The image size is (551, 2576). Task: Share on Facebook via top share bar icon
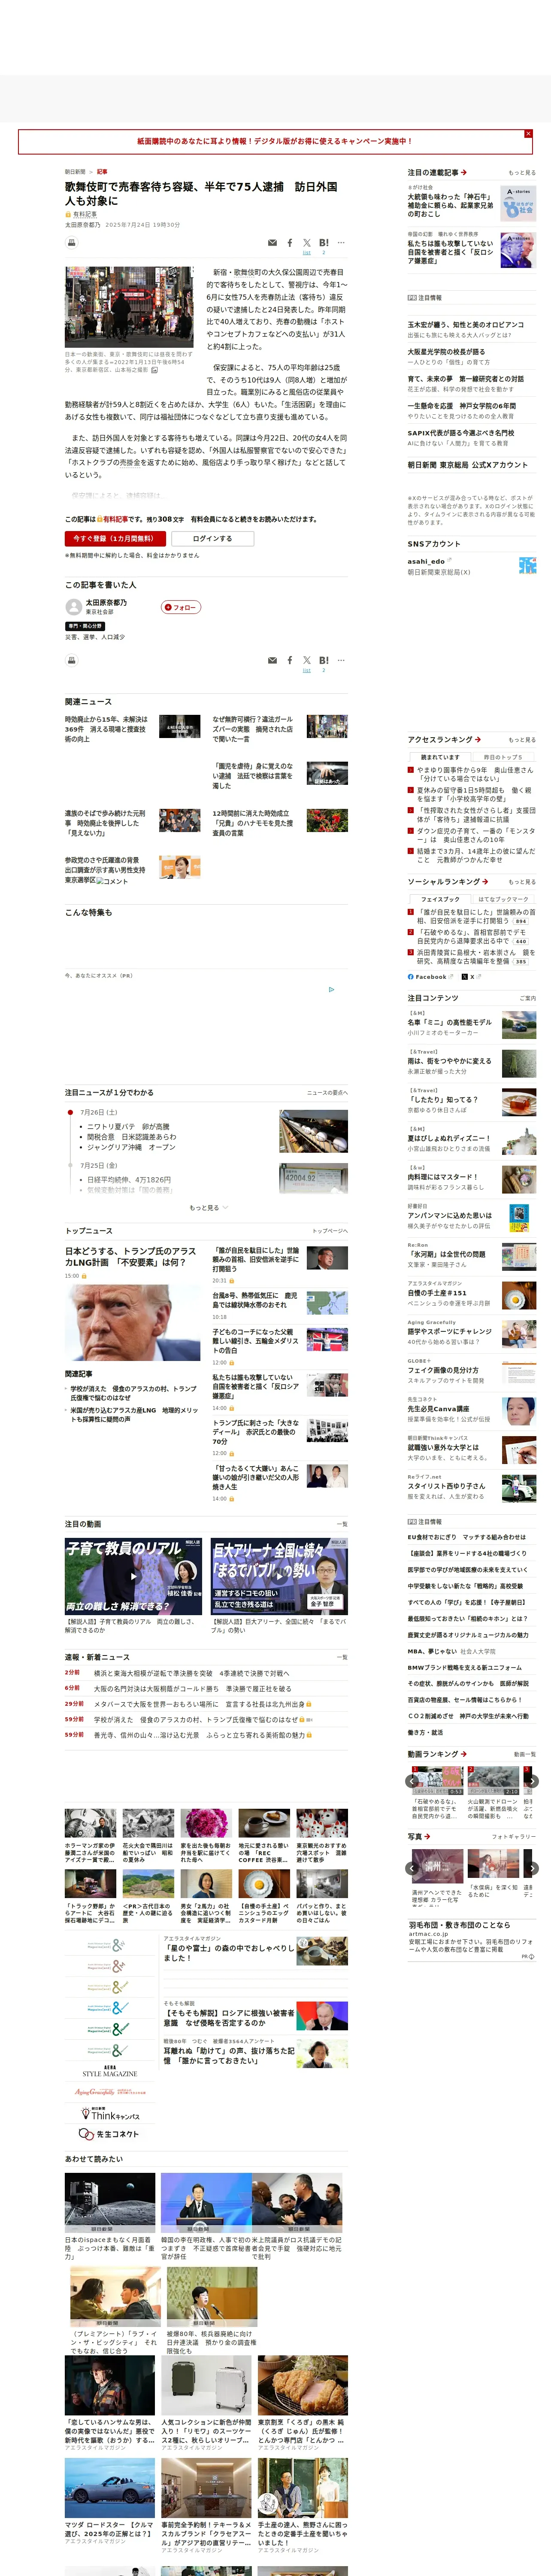290,243
